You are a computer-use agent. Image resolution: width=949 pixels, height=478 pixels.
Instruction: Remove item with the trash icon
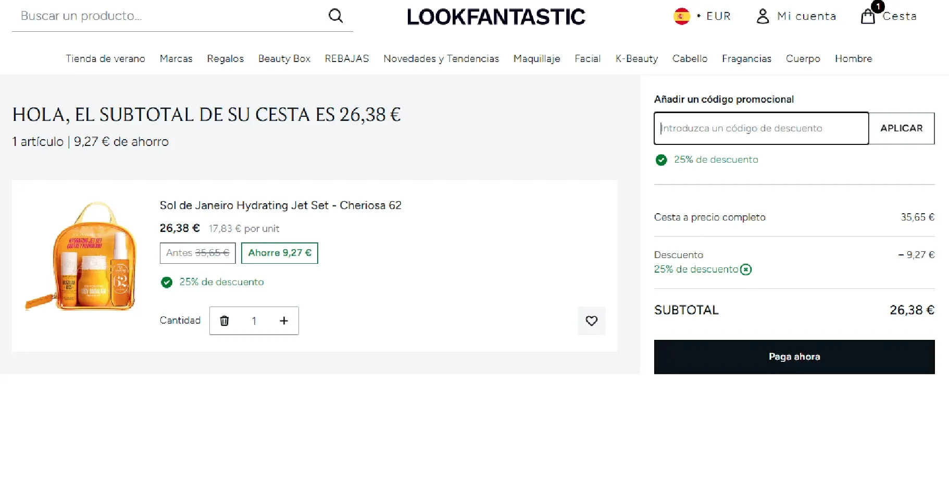tap(224, 321)
